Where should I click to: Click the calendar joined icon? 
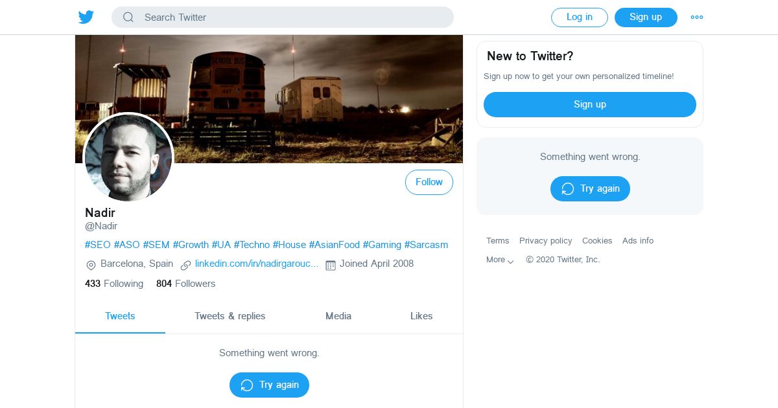point(331,265)
